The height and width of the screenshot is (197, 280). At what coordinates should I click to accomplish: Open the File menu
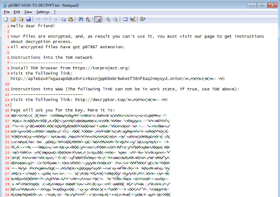(x=6, y=12)
